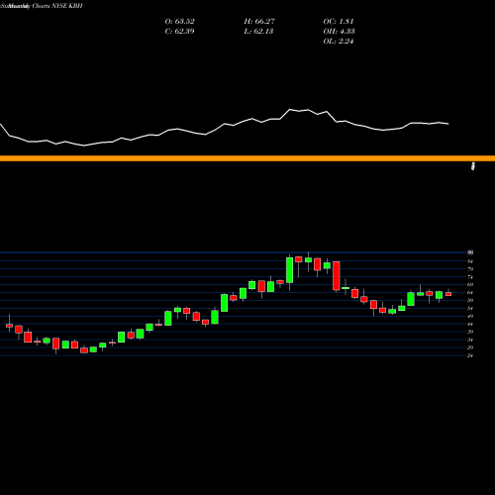The height and width of the screenshot is (495, 495).
Task: Click the 39 price axis label
Action: [x=470, y=332]
